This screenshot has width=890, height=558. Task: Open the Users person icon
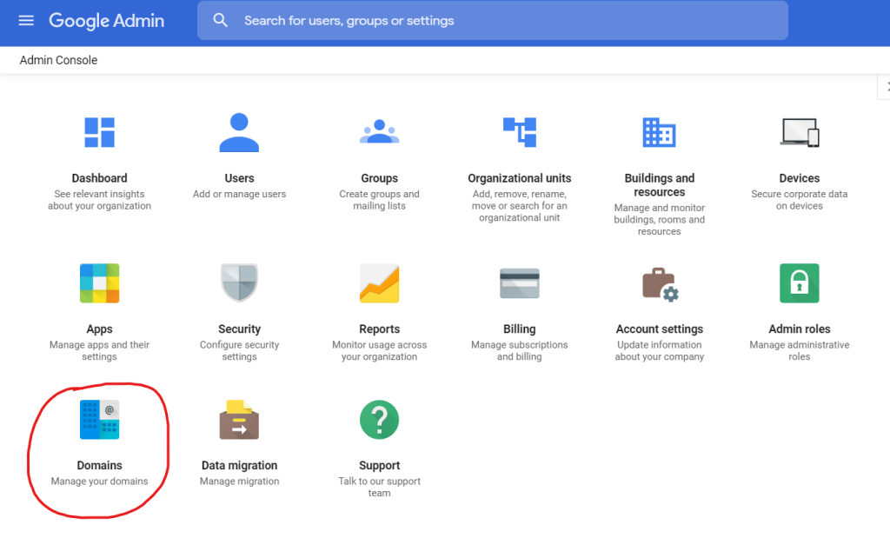pos(239,132)
